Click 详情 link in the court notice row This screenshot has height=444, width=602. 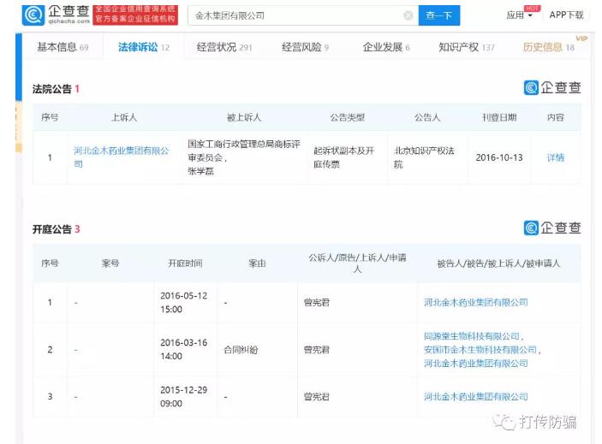pyautogui.click(x=555, y=157)
